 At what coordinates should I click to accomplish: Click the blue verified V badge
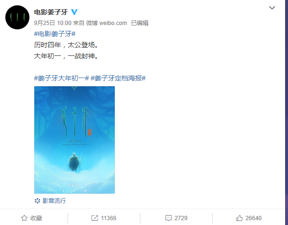(x=74, y=12)
